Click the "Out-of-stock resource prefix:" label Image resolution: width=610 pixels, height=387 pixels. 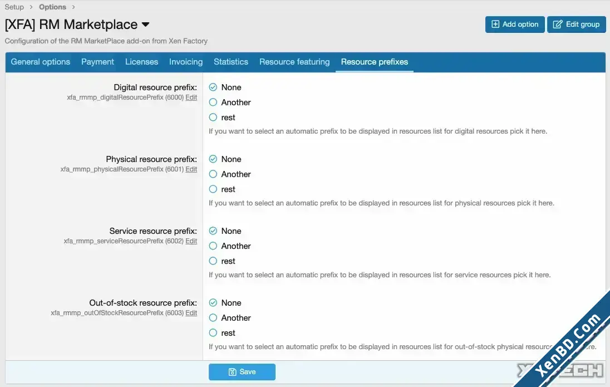pyautogui.click(x=143, y=303)
